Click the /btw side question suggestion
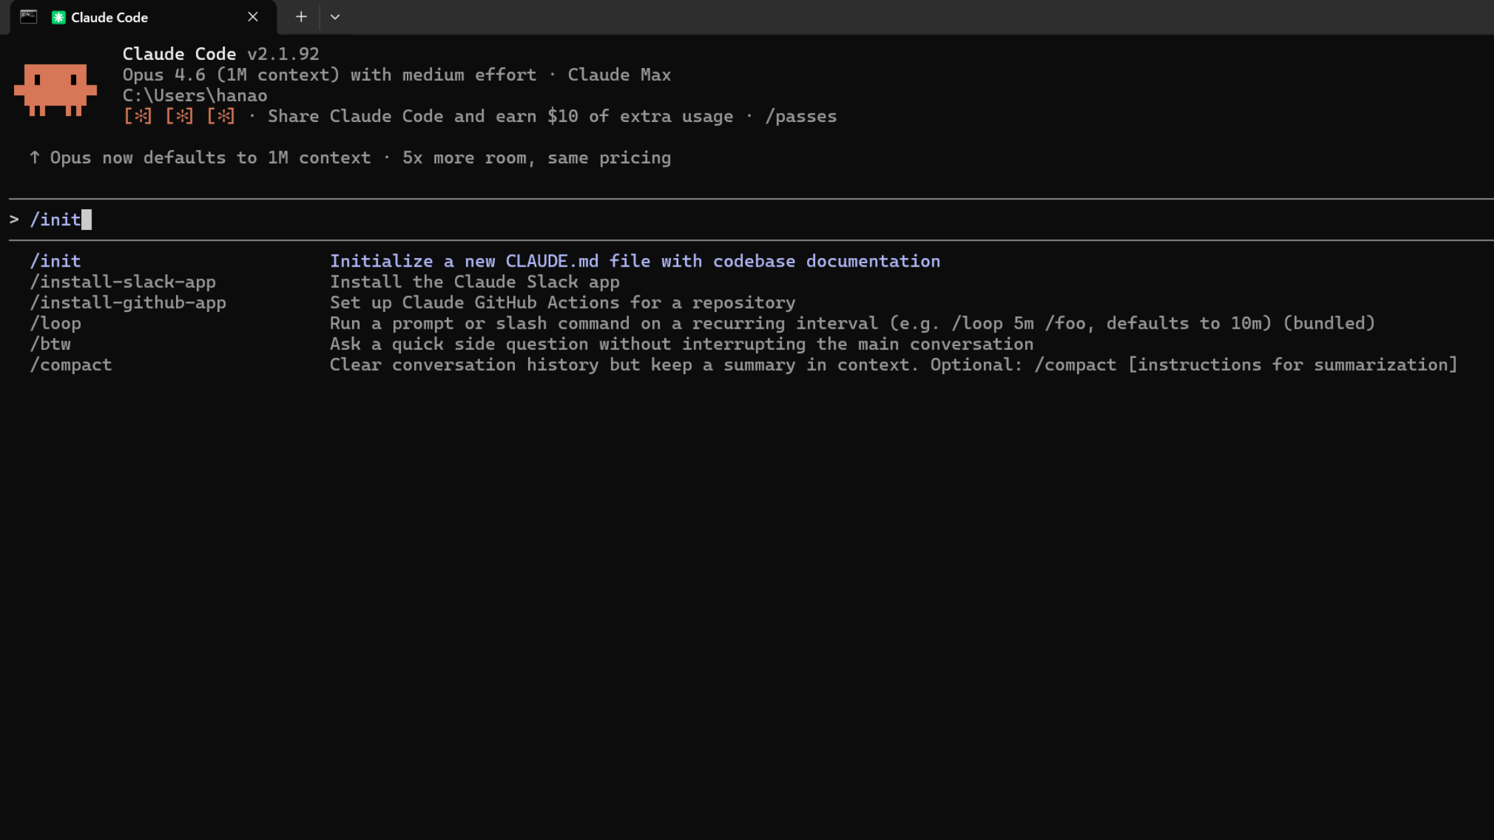 point(51,343)
